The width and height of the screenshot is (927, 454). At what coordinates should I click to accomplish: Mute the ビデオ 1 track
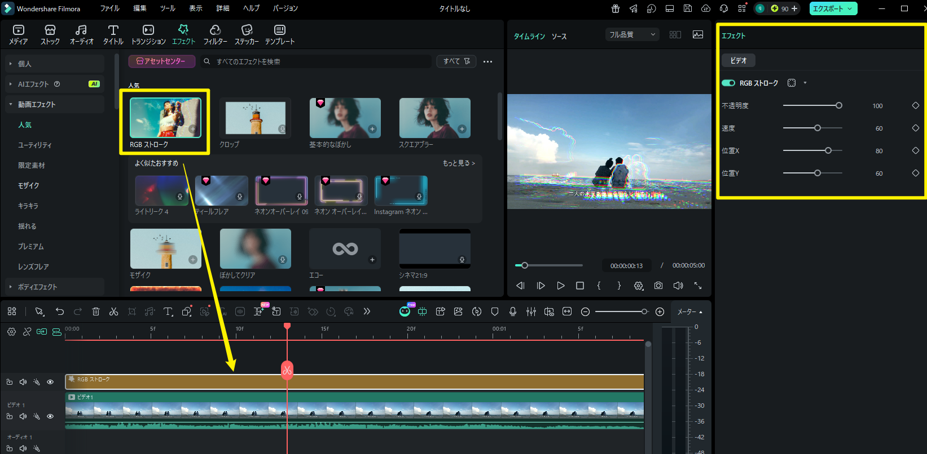coord(23,416)
